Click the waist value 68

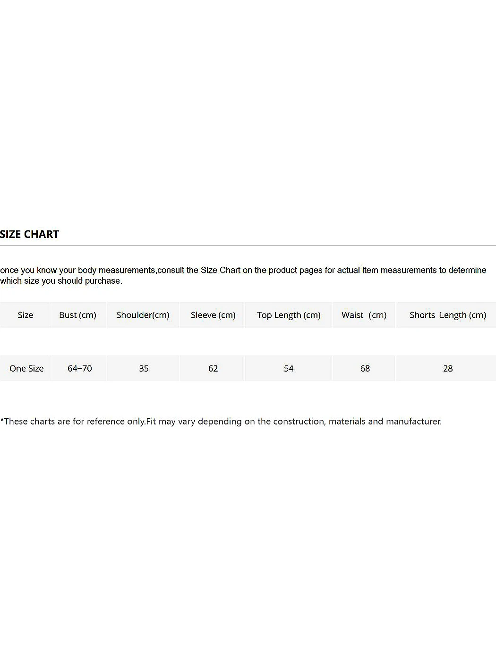pos(365,368)
